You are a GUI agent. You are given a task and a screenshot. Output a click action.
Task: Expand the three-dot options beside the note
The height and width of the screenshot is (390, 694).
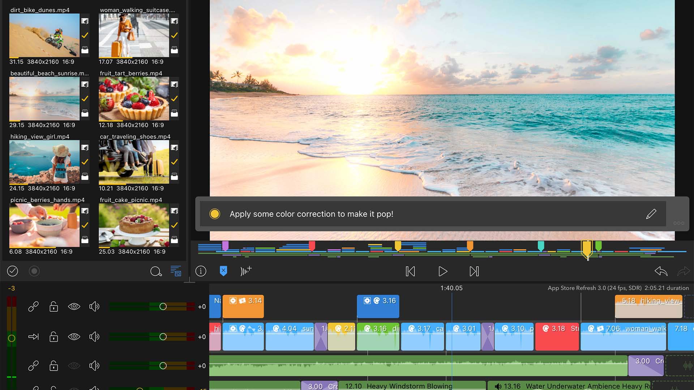point(678,223)
